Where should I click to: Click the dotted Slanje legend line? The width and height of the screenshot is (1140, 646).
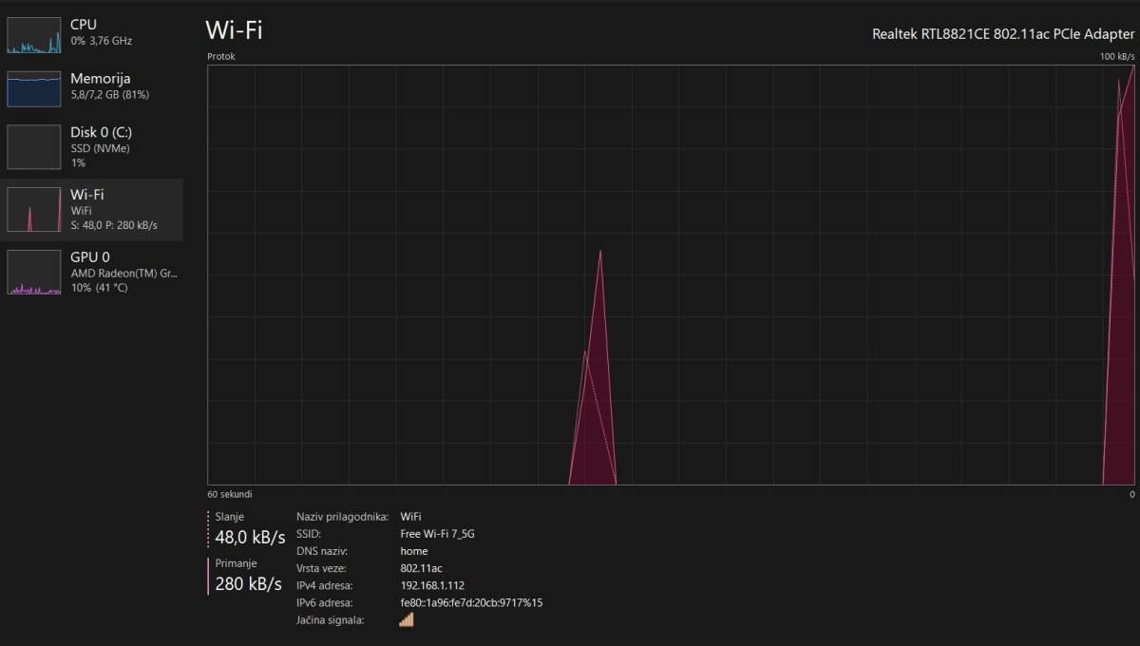pyautogui.click(x=208, y=529)
